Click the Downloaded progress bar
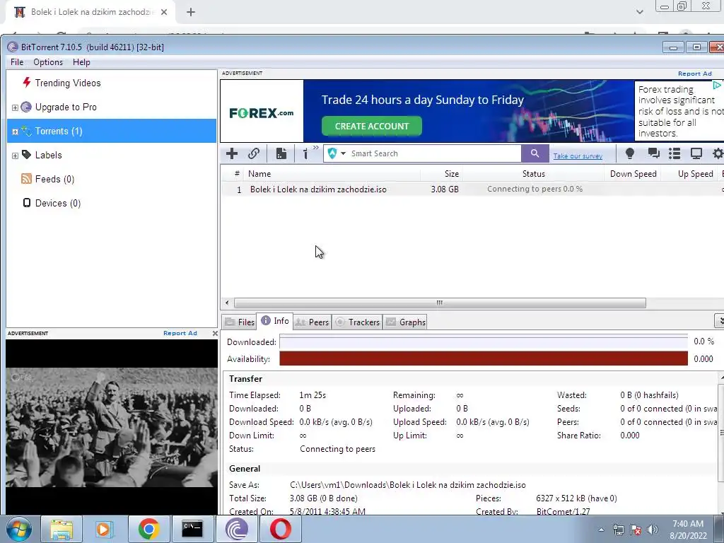The width and height of the screenshot is (724, 543). (484, 342)
